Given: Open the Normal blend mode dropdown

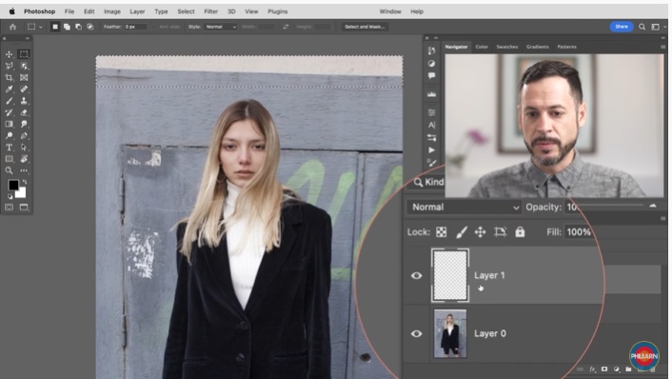Looking at the screenshot, I should (464, 207).
